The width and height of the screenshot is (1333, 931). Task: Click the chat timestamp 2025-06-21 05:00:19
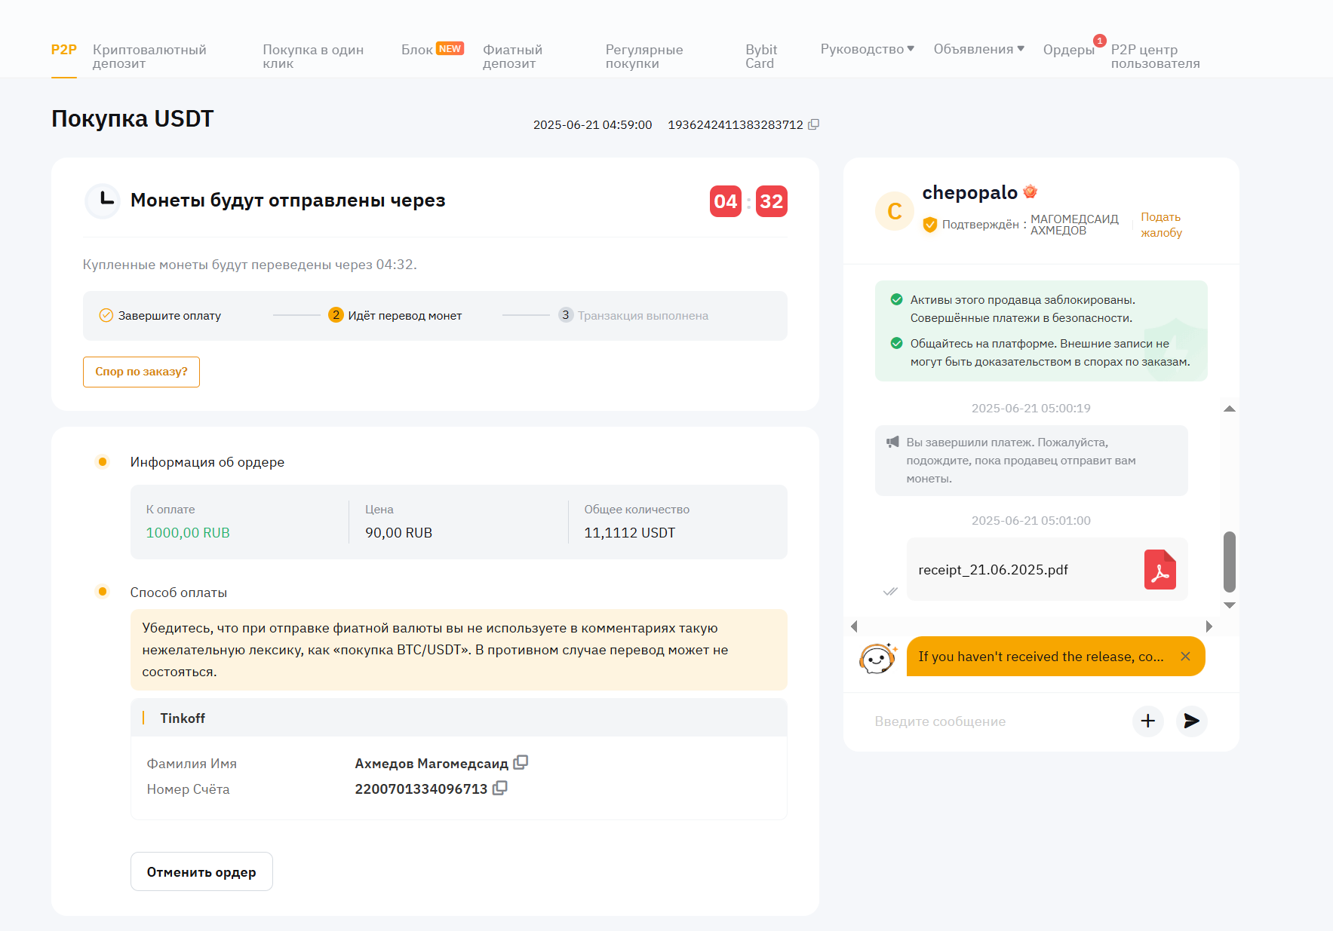click(x=1031, y=409)
